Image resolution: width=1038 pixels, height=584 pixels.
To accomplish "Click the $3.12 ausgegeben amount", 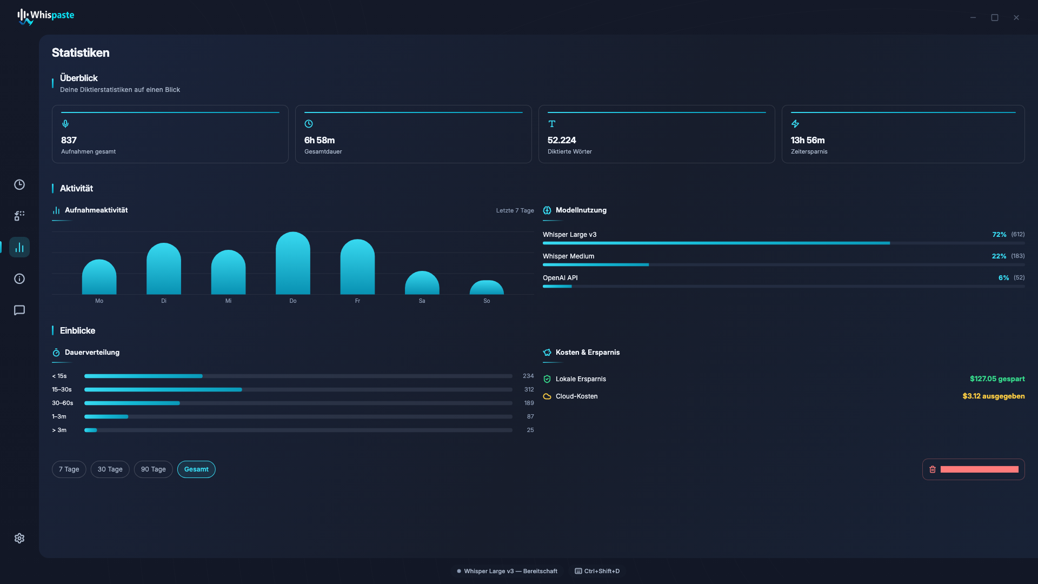I will click(x=994, y=396).
